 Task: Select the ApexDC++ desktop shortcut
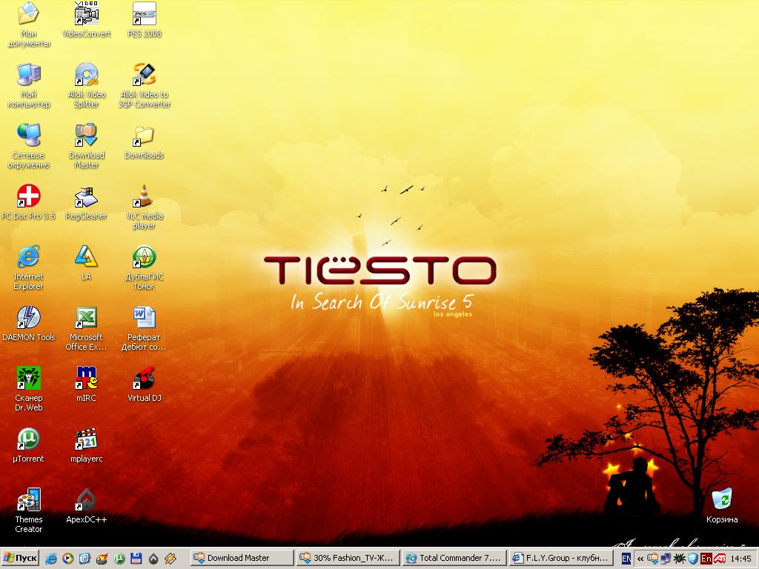[86, 506]
